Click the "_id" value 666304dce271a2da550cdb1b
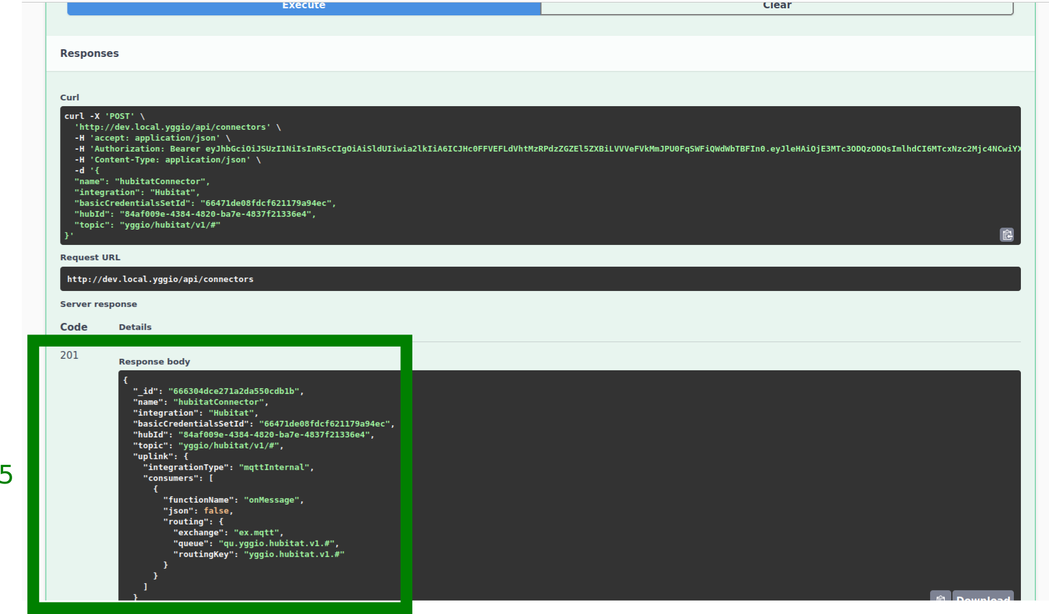This screenshot has width=1049, height=614. coord(233,391)
